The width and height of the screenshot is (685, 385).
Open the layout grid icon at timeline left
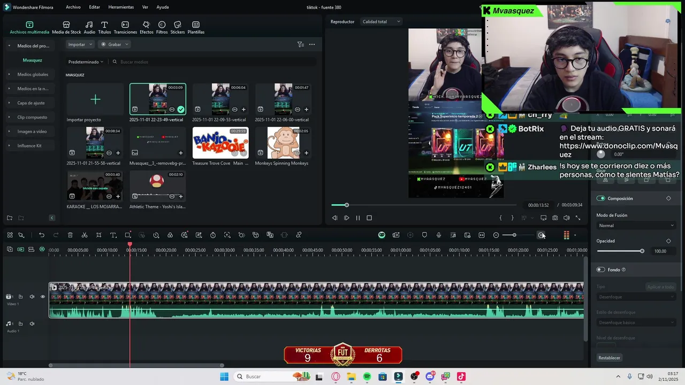pyautogui.click(x=10, y=235)
